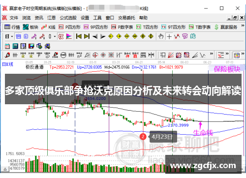Open the 设置 menu
The width and height of the screenshot is (246, 178).
pos(85,18)
